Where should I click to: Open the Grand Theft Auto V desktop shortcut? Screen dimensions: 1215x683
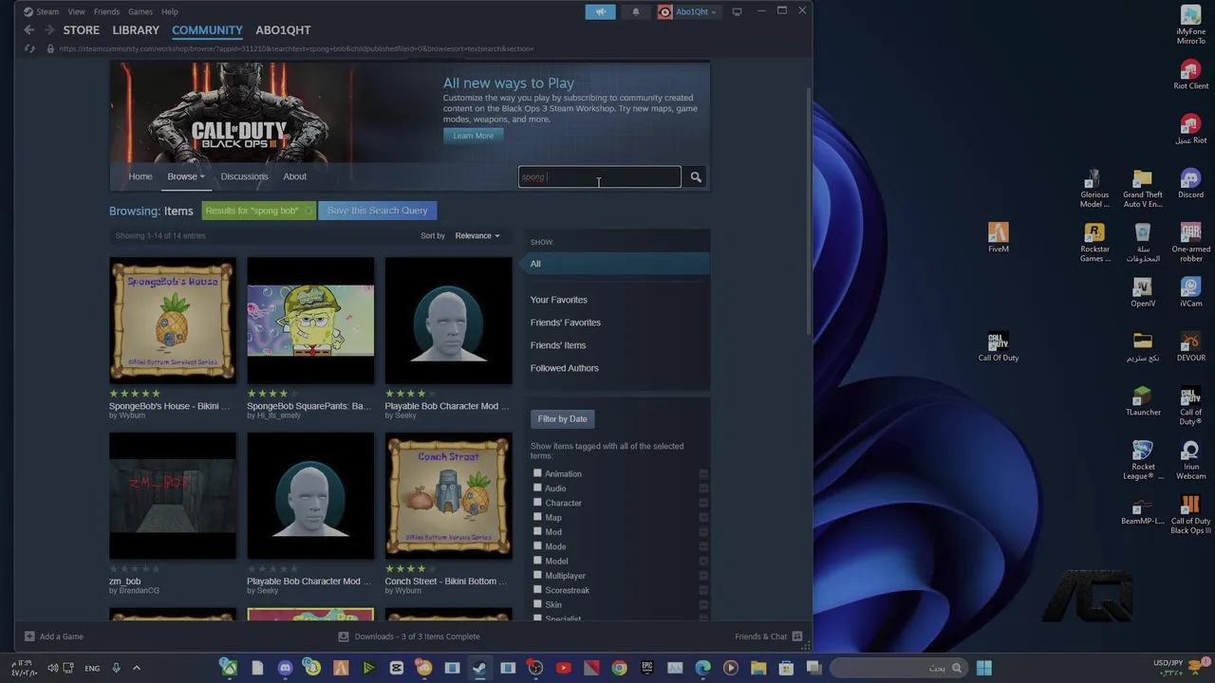1143,189
